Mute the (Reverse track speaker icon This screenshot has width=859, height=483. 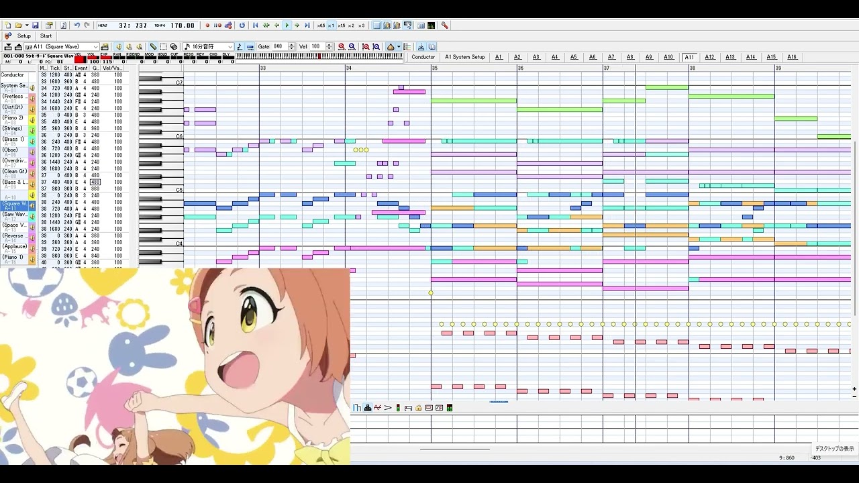click(32, 238)
